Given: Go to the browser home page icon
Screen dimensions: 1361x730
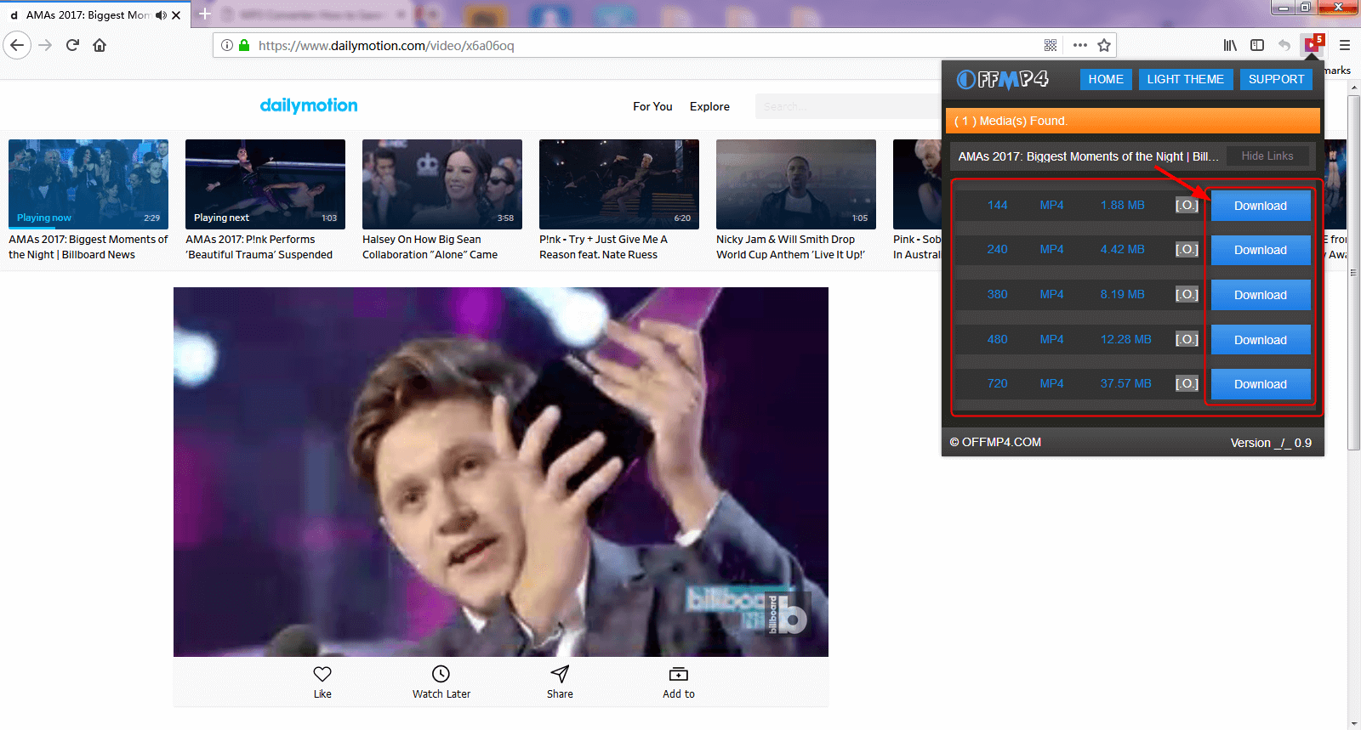Looking at the screenshot, I should (100, 45).
